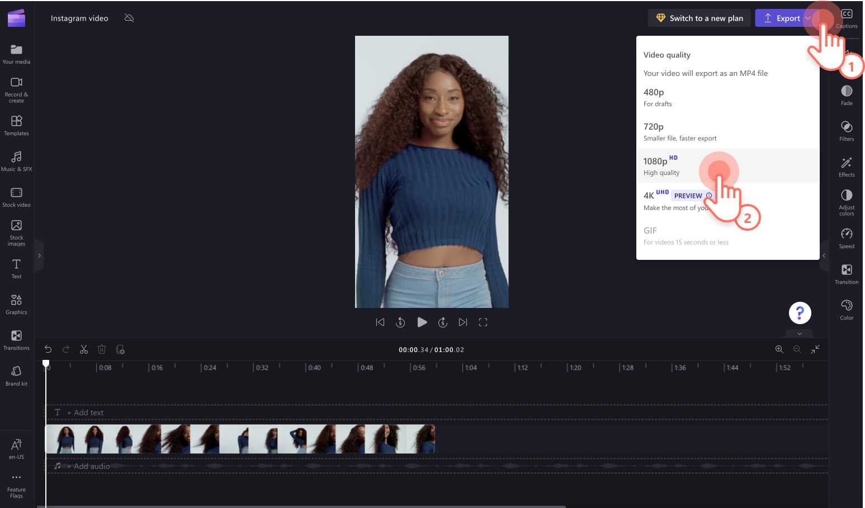Viewport: 865px width, 508px height.
Task: Open the Templates panel
Action: pyautogui.click(x=16, y=125)
